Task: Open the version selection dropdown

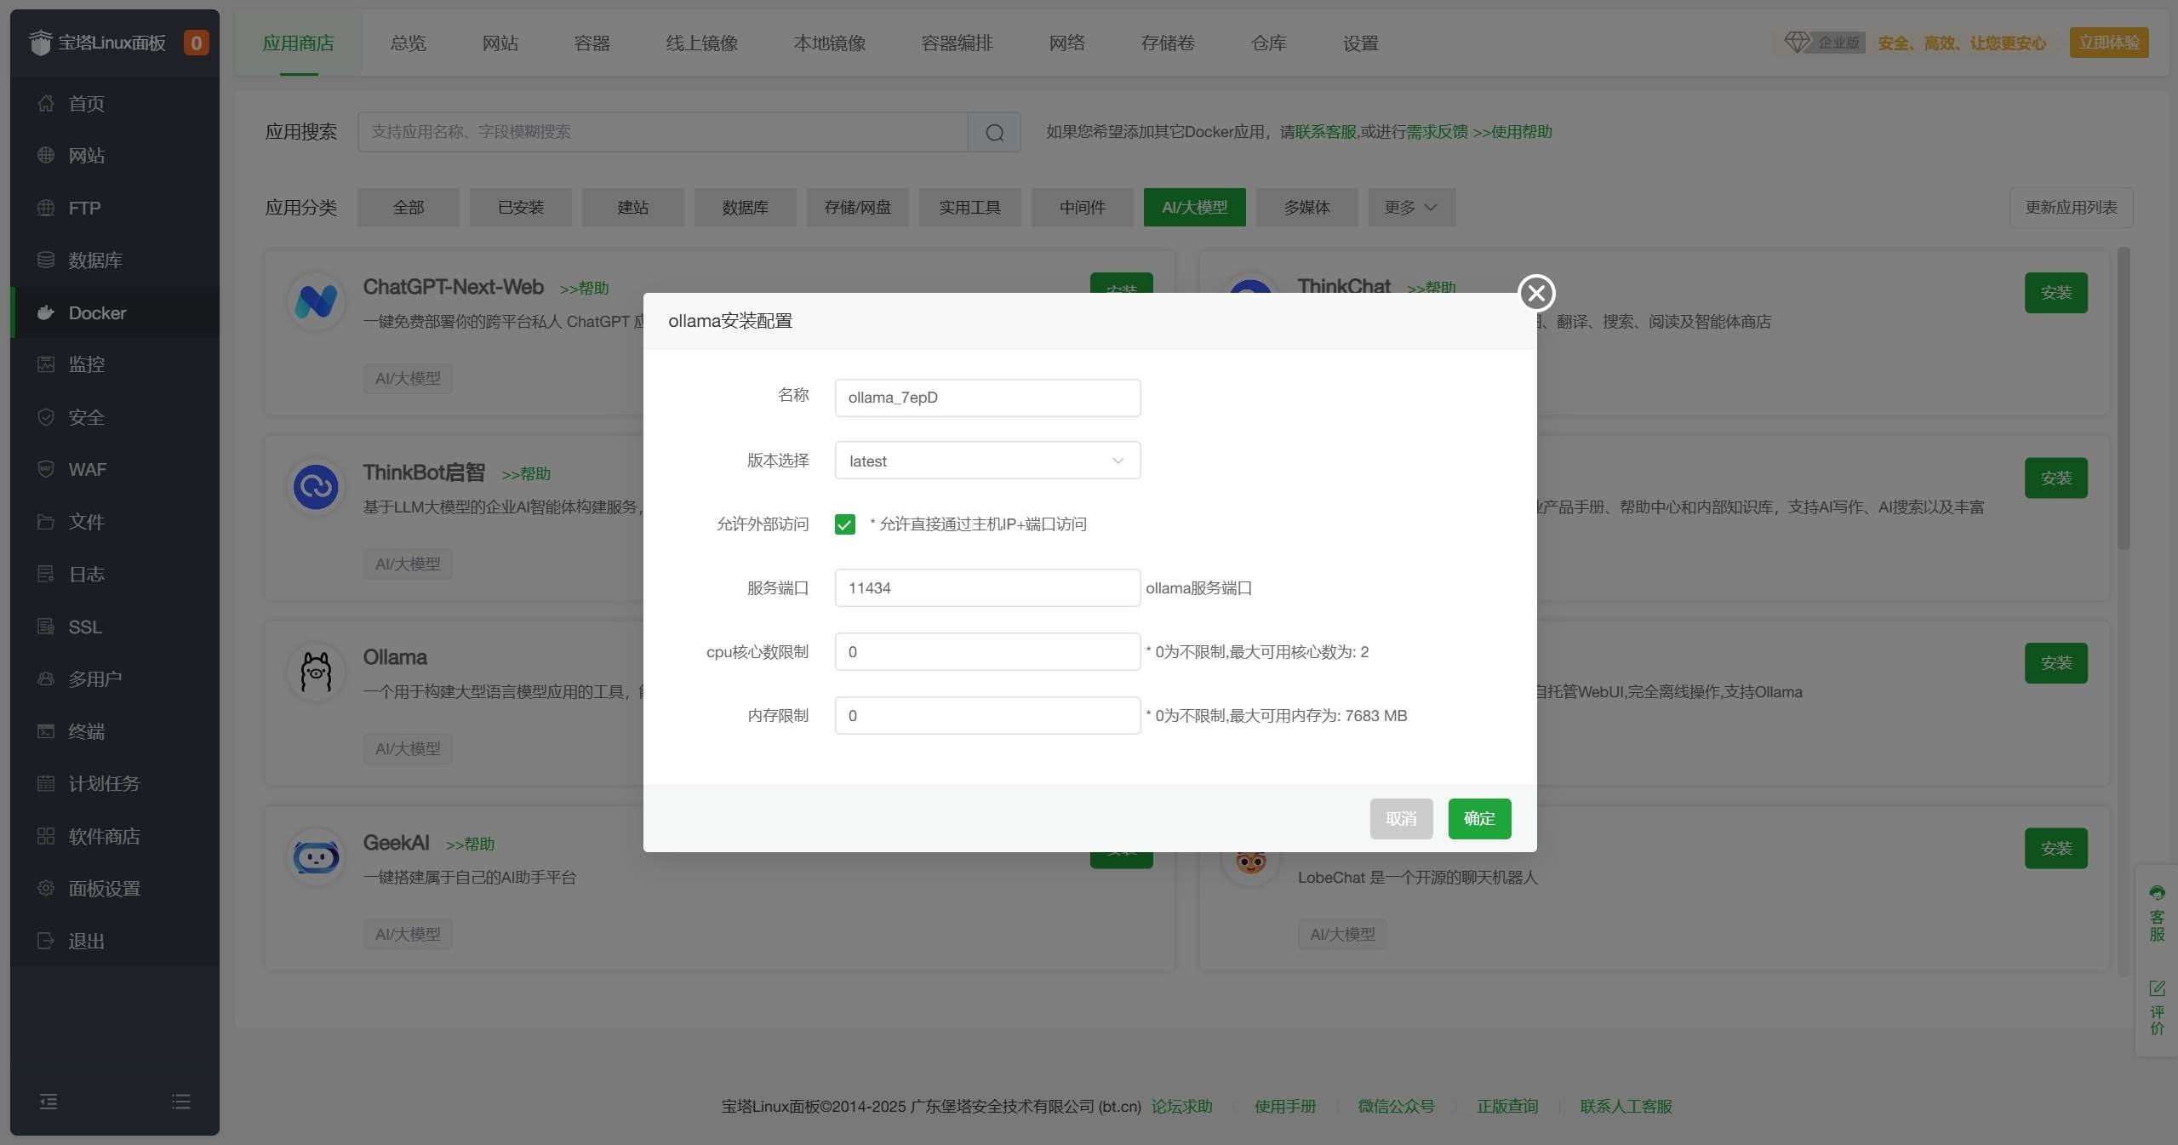Action: 987,461
